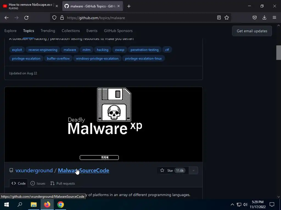
Task: Open tracking protection shield icon
Action: coord(54,18)
